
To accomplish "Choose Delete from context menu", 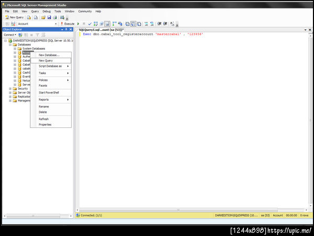I will coord(51,112).
